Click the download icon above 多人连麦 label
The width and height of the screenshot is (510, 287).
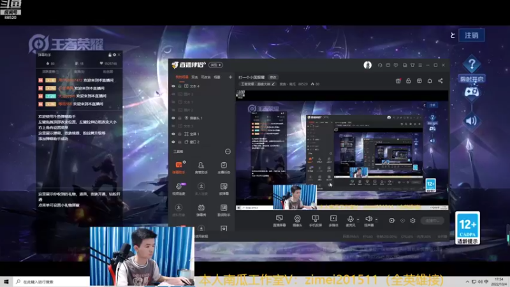click(201, 186)
